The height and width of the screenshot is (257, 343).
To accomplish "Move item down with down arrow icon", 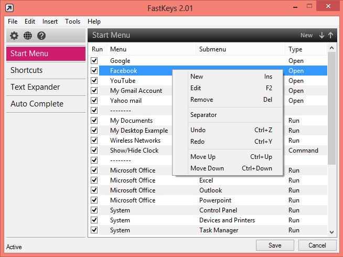I will 321,35.
